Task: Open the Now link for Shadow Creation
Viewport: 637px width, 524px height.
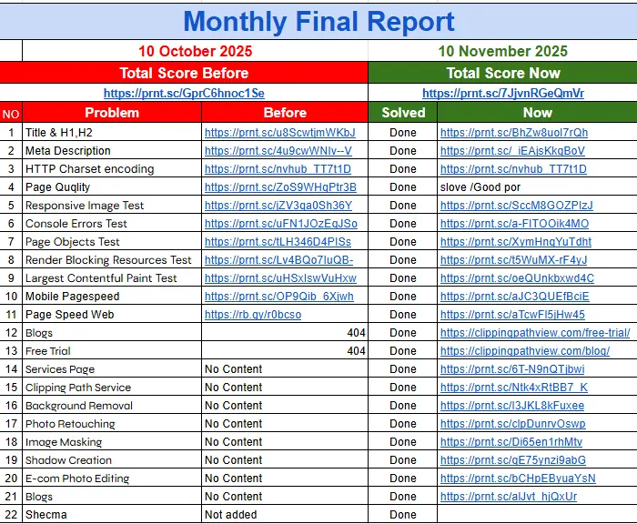Action: point(512,460)
